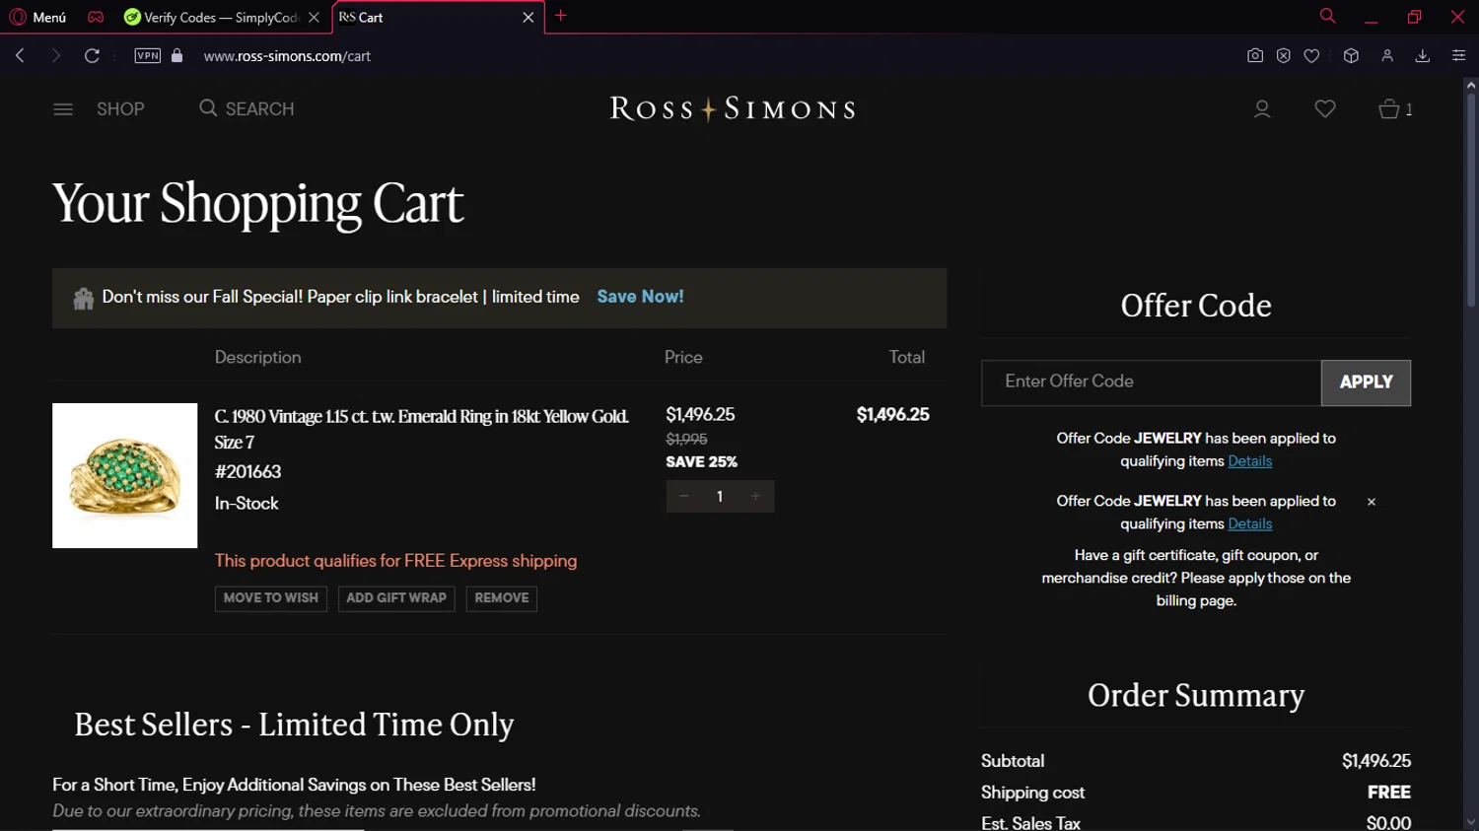This screenshot has height=831, width=1479.
Task: Remove the JEWELRY offer code with X
Action: pos(1372,502)
